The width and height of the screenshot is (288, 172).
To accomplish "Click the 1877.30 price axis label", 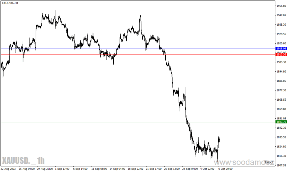I will [282, 90].
